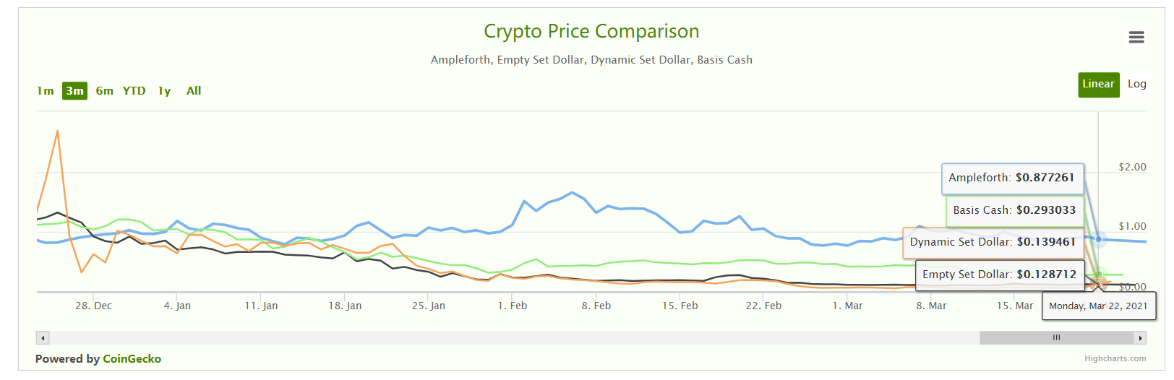This screenshot has width=1174, height=380.
Task: Click the Dynamic Set Dollar tooltip
Action: coord(993,242)
